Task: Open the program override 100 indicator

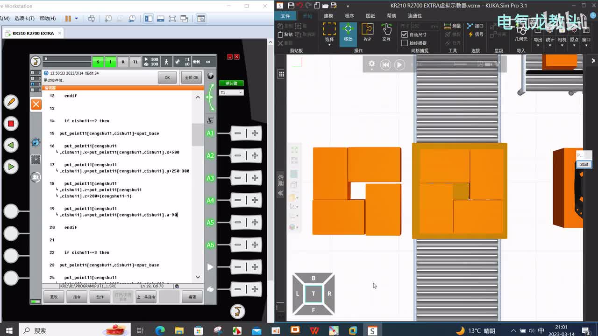Action: point(151,62)
